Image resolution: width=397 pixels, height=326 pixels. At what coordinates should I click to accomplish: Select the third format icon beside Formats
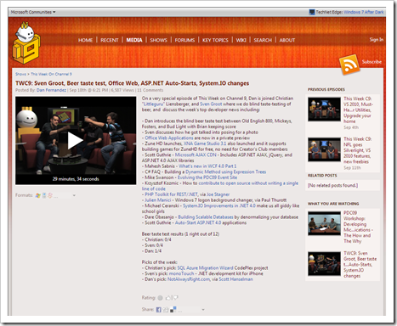point(50,195)
